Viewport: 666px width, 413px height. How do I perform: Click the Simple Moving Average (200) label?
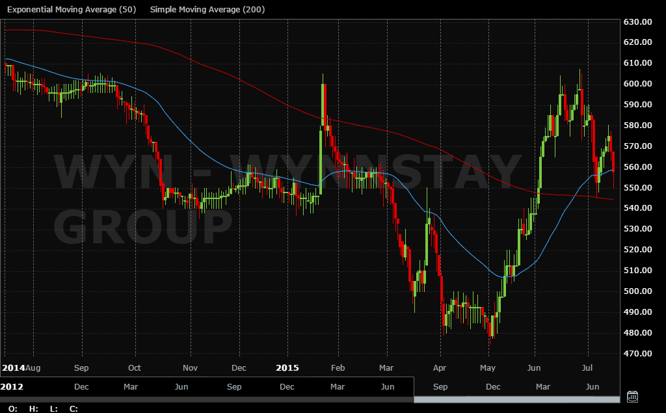pyautogui.click(x=207, y=10)
